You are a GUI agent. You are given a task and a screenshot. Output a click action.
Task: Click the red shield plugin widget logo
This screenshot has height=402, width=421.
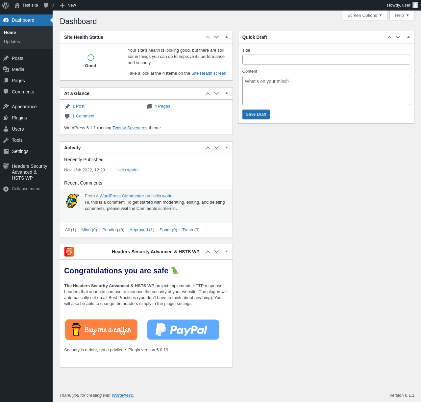click(x=69, y=252)
